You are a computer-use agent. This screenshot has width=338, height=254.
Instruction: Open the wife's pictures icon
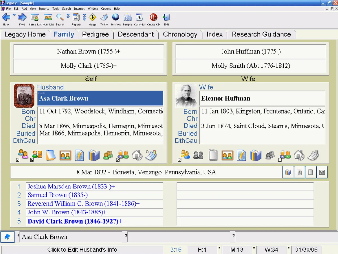227,155
